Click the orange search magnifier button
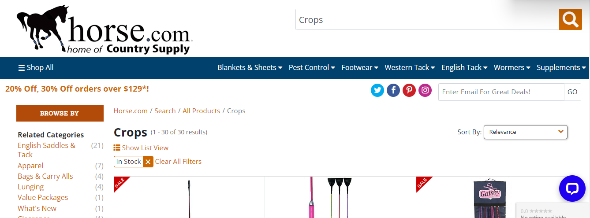This screenshot has height=218, width=590. pos(571,19)
